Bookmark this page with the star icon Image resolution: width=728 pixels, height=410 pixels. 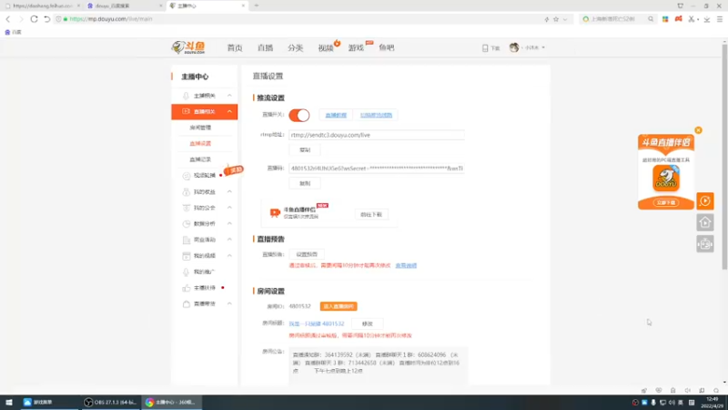(x=556, y=19)
